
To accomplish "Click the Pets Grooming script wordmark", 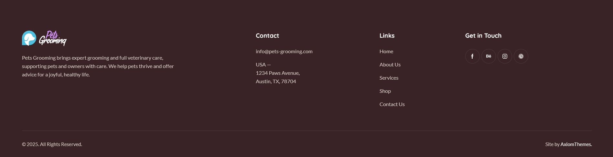I will 53,38.
